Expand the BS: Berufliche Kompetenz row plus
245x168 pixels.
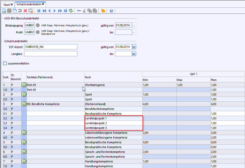click(24, 104)
